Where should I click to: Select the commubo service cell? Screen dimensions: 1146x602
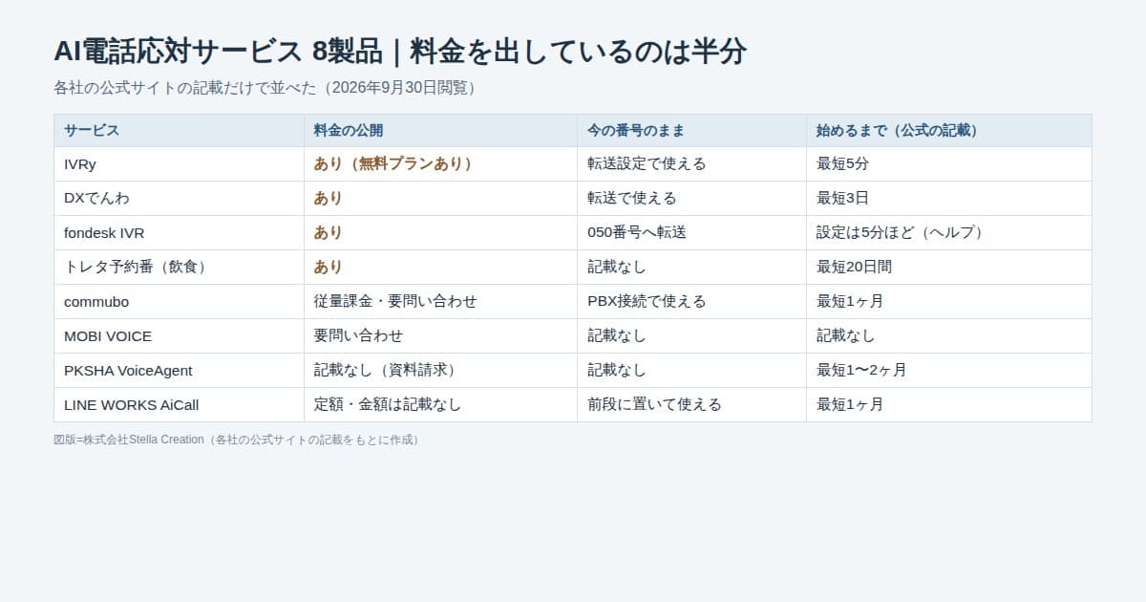(x=179, y=301)
